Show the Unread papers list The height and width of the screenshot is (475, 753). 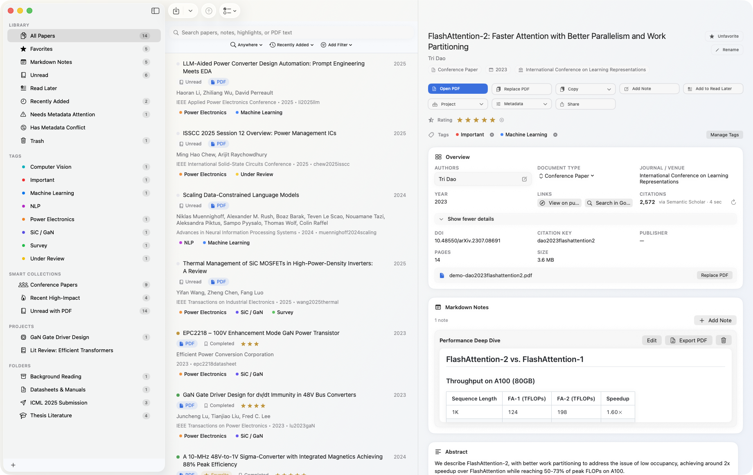tap(84, 75)
